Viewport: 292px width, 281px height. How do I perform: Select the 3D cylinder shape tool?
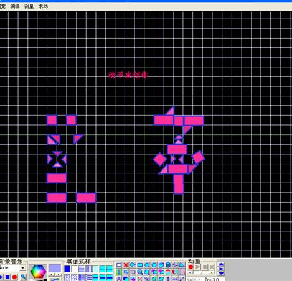click(x=168, y=265)
